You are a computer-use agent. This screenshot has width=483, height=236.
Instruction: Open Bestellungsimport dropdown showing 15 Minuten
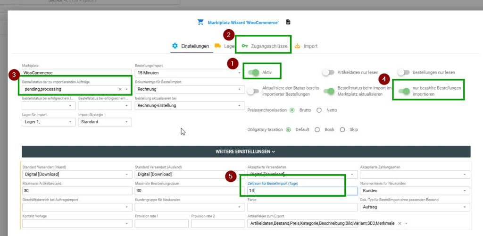189,73
